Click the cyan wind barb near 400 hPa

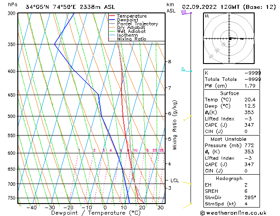(x=186, y=70)
